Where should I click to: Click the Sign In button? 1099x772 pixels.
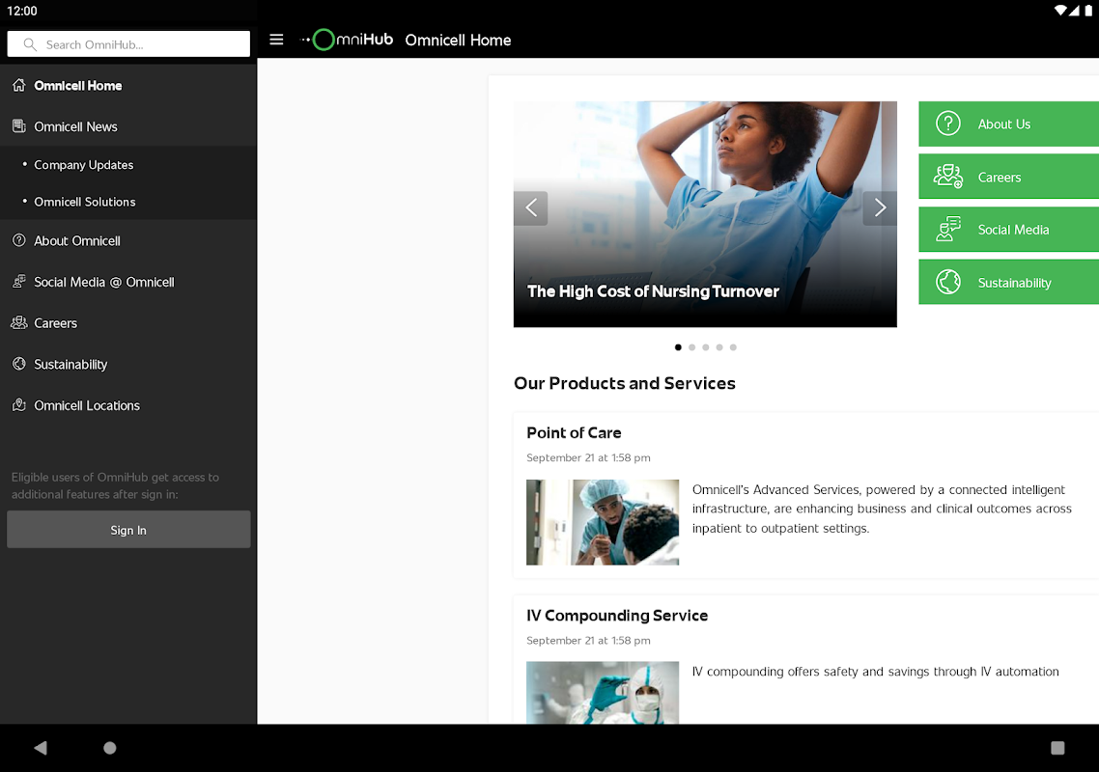coord(128,530)
